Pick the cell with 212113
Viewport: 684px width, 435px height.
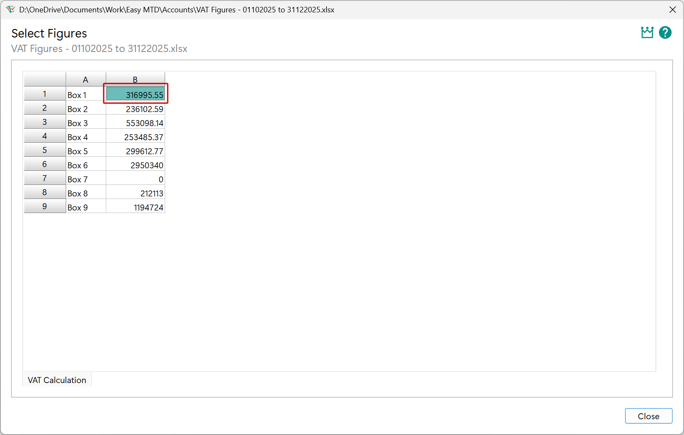tap(136, 193)
